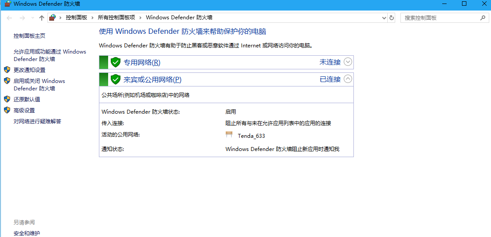491x237 pixels.
Task: Go back with the back arrow
Action: click(9, 18)
